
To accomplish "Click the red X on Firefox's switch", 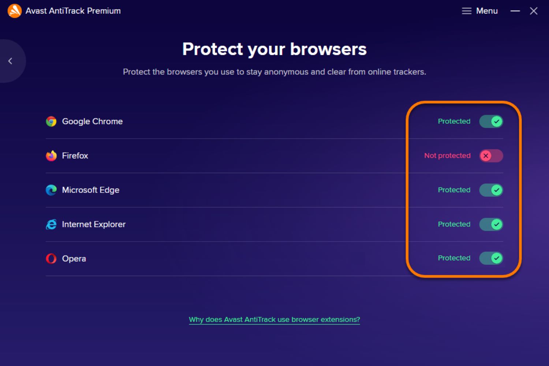I will pos(486,156).
